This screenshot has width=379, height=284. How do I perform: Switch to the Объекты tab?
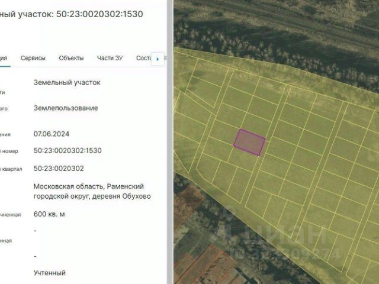click(71, 58)
